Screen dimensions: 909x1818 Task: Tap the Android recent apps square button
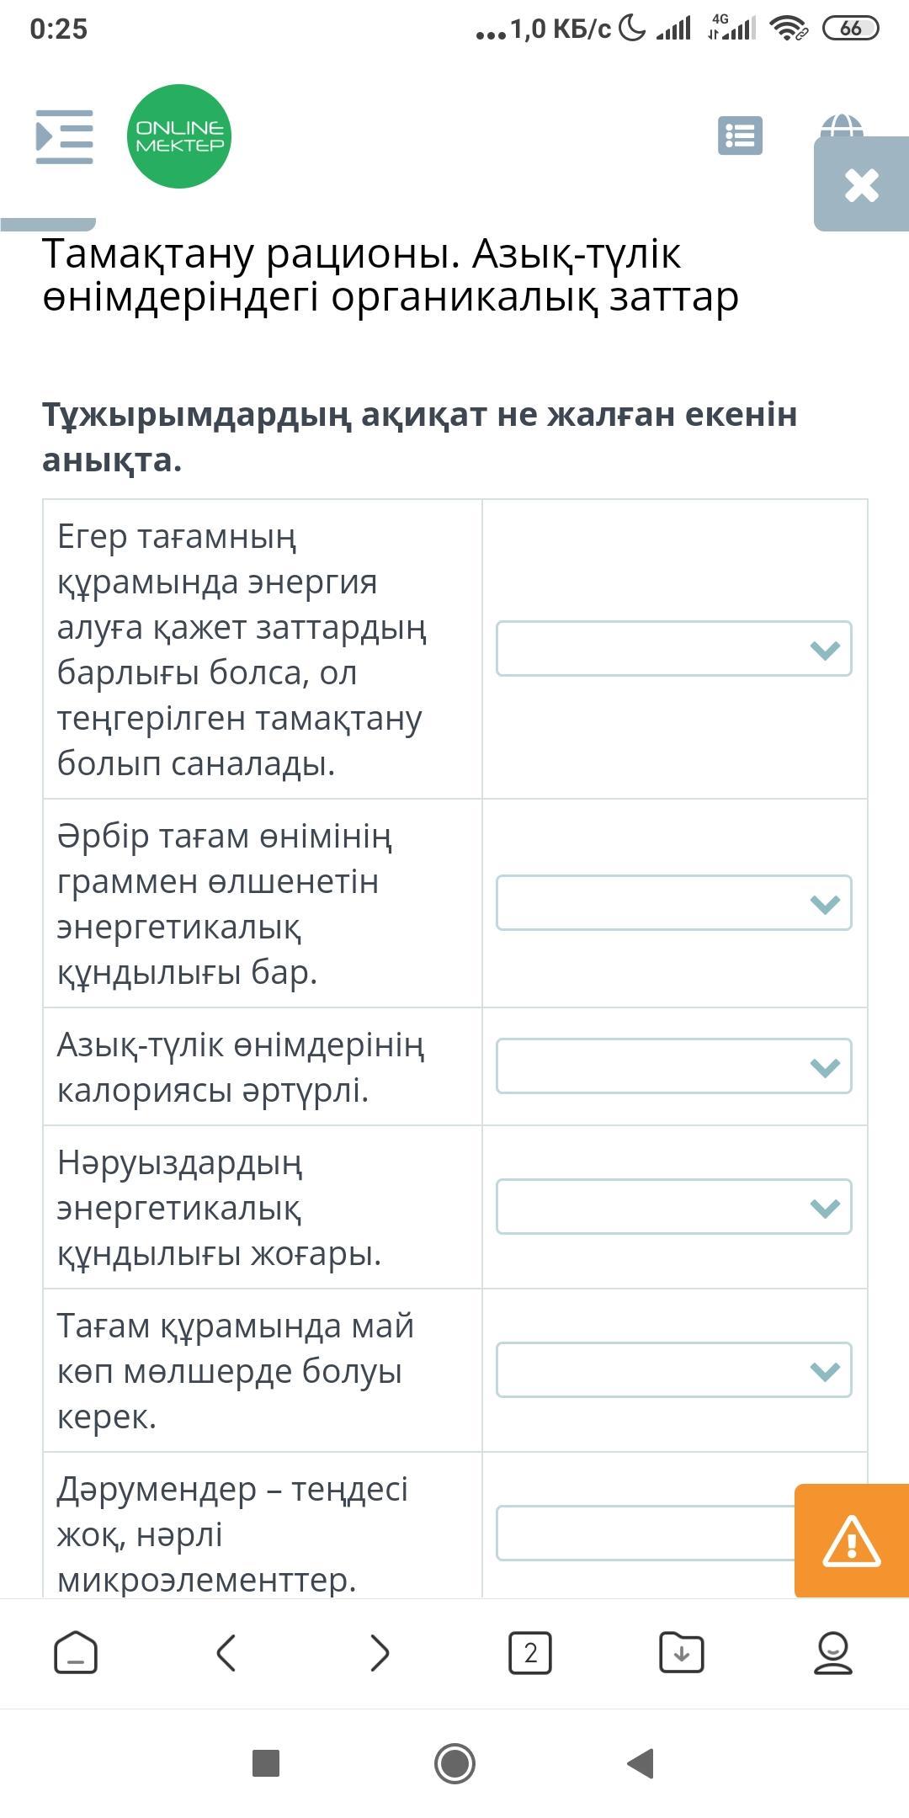coord(266,1763)
